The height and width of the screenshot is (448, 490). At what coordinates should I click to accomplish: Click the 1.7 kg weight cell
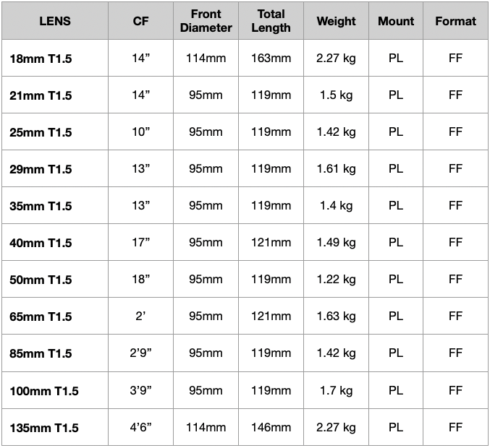[336, 390]
